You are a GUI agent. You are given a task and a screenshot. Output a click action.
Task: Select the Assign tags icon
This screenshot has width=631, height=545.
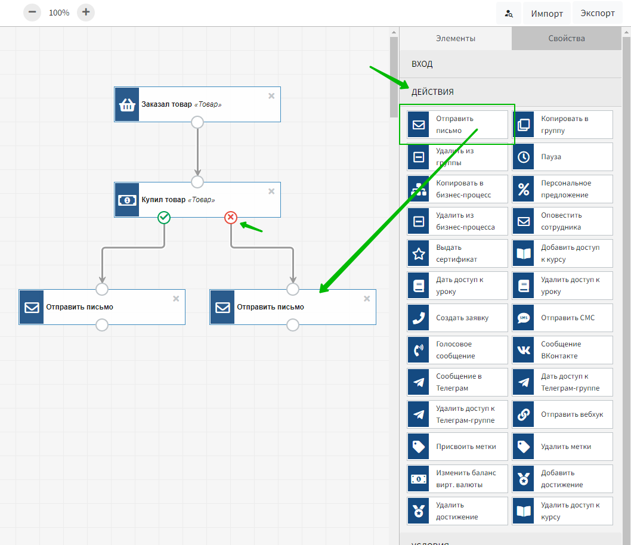(x=419, y=447)
